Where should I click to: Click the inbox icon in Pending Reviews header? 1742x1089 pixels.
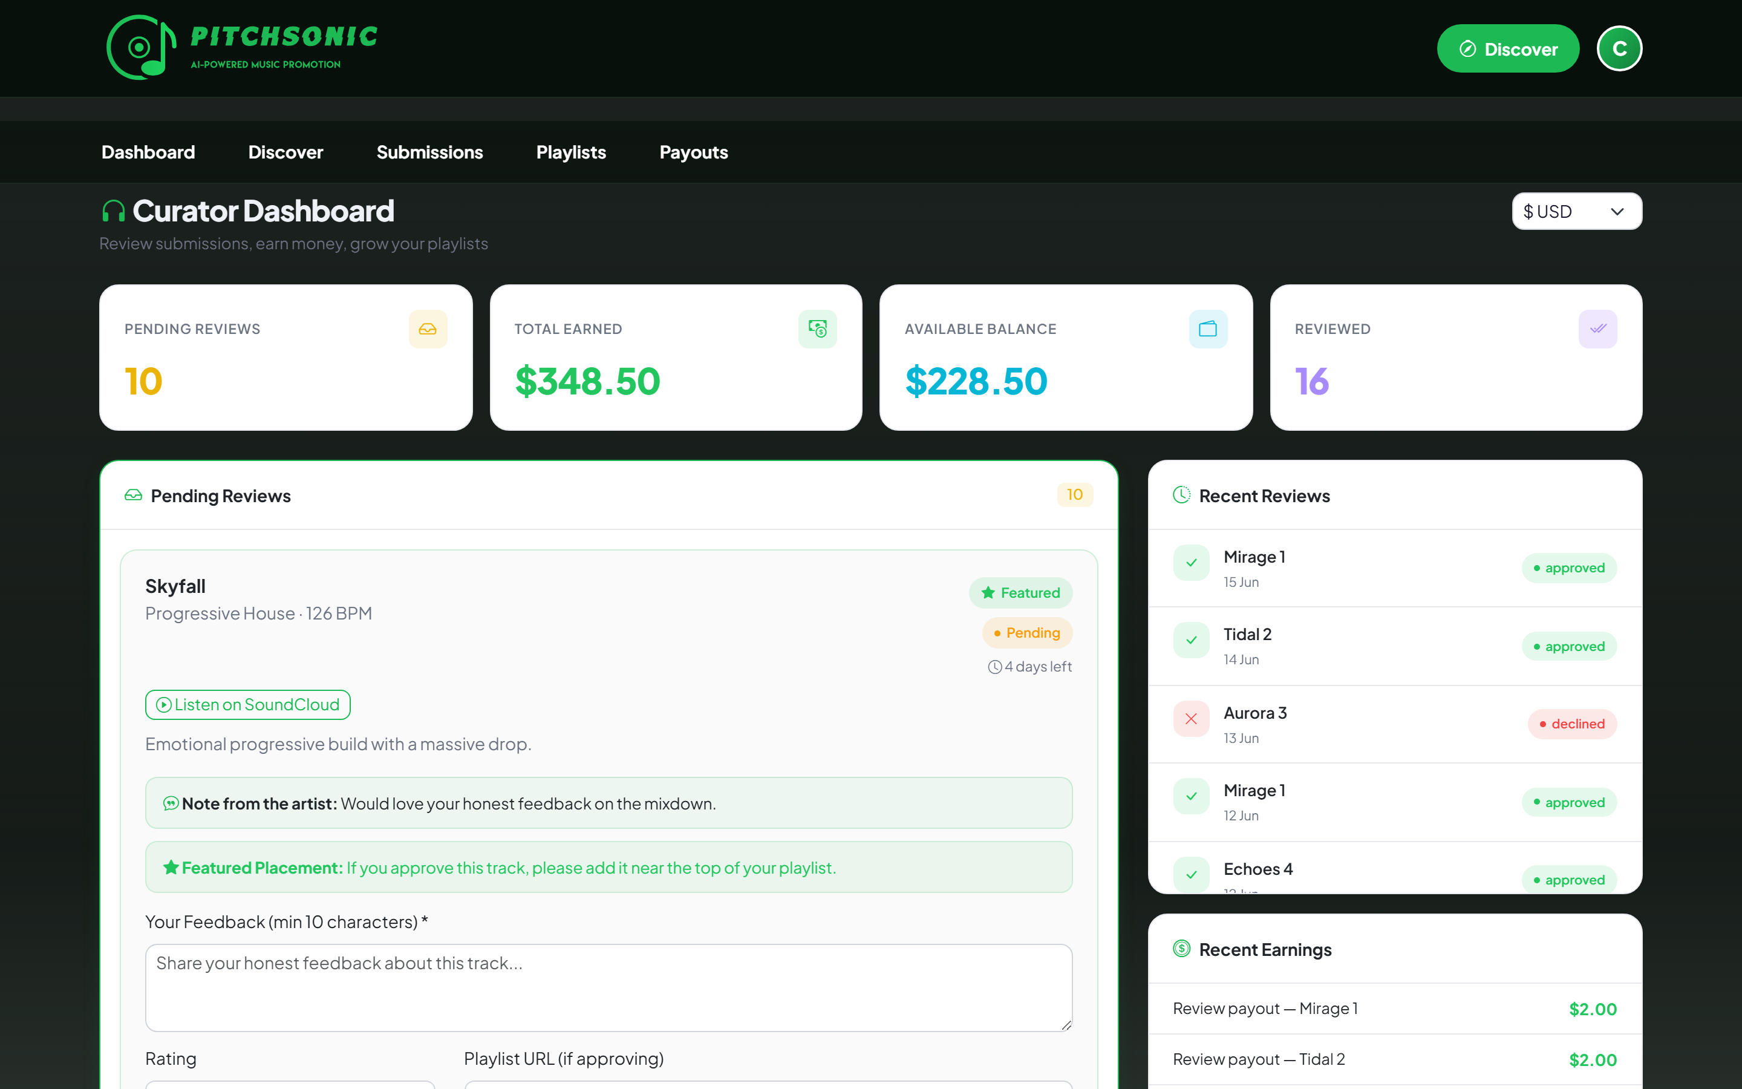pyautogui.click(x=133, y=495)
